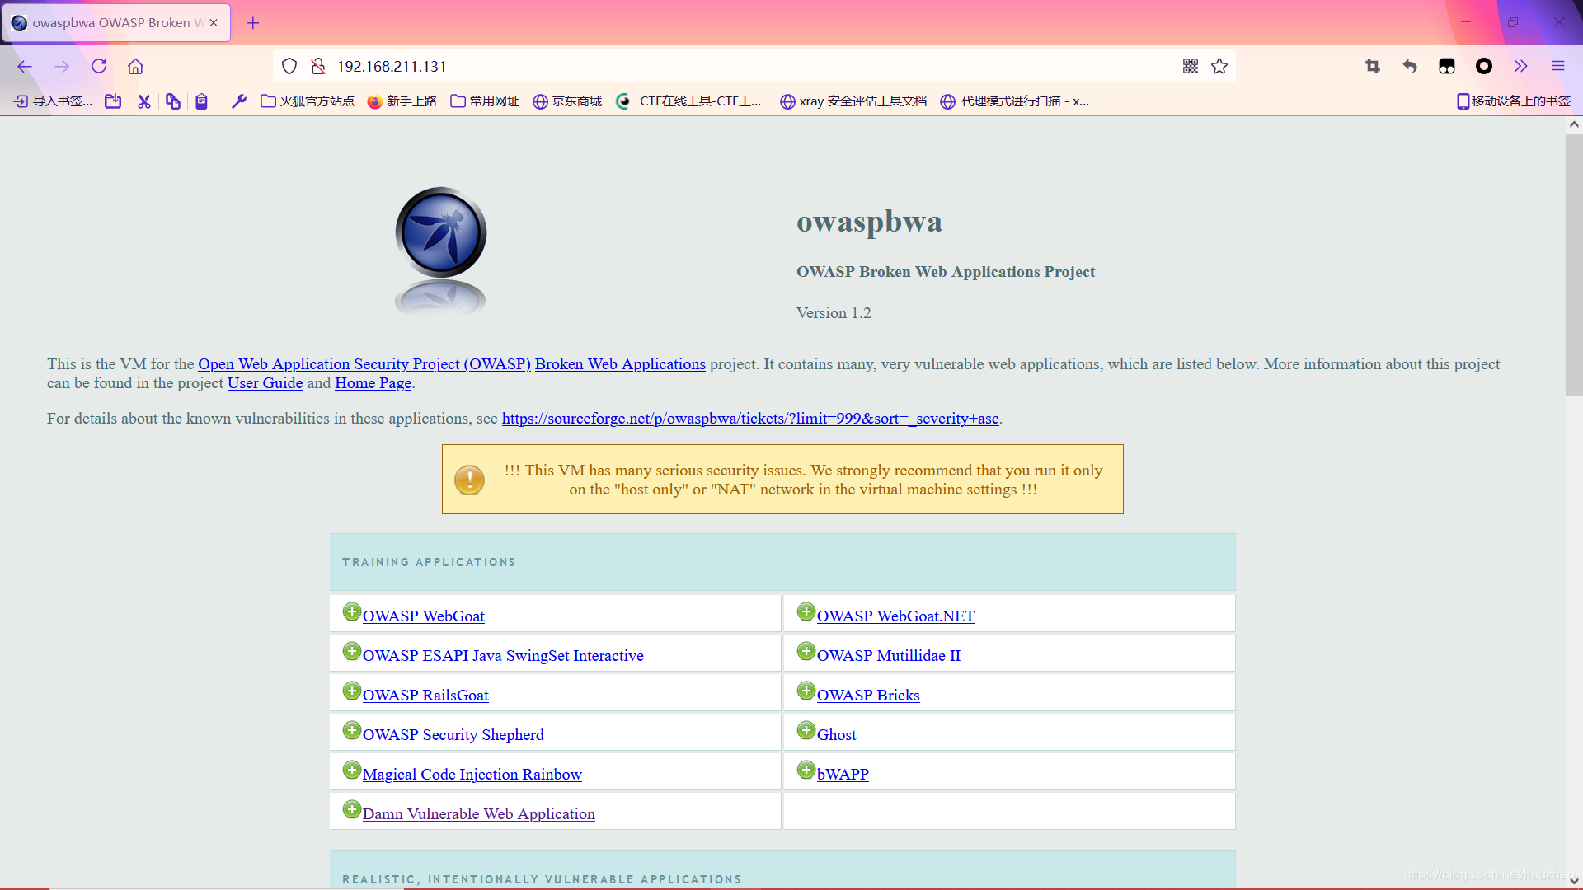1583x890 pixels.
Task: Click the page vertical scrollbar thumb
Action: (1573, 264)
